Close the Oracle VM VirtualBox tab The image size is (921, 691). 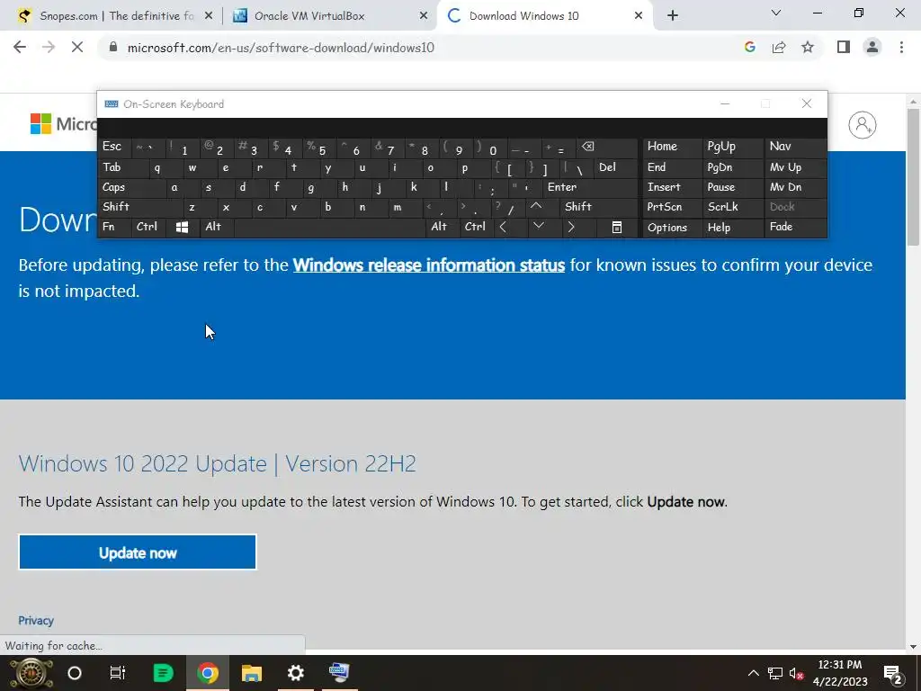pos(424,16)
